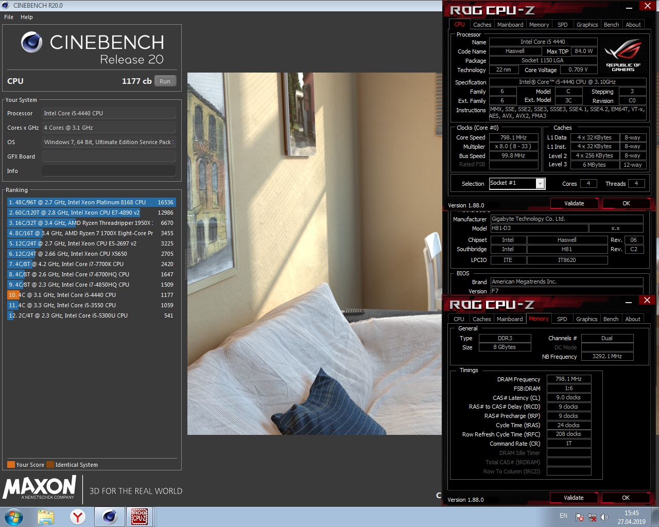Minimize the upper CPU-Z window
This screenshot has height=527, width=659.
pyautogui.click(x=629, y=8)
